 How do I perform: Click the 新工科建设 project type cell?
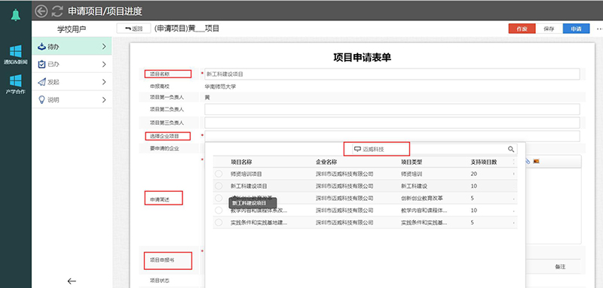tap(414, 186)
